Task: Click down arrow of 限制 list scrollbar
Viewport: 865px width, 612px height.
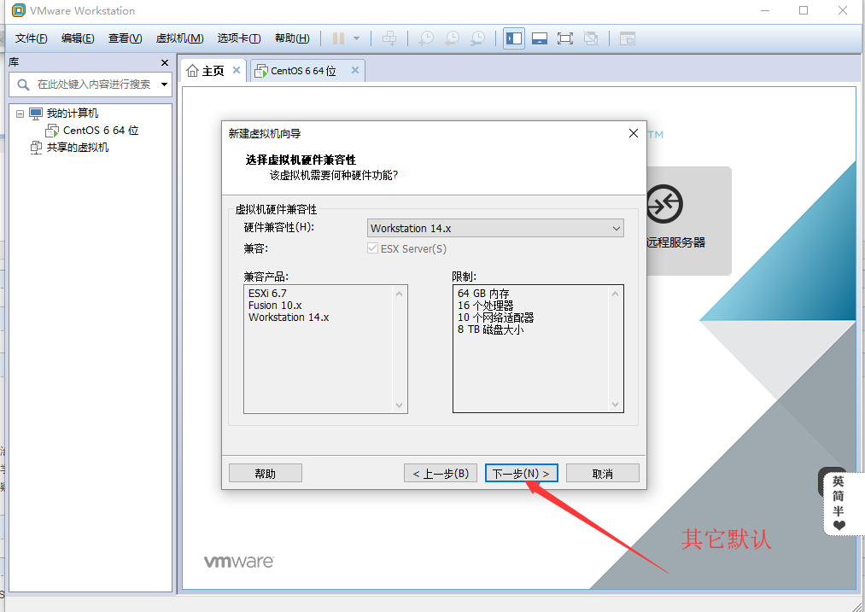Action: click(615, 405)
